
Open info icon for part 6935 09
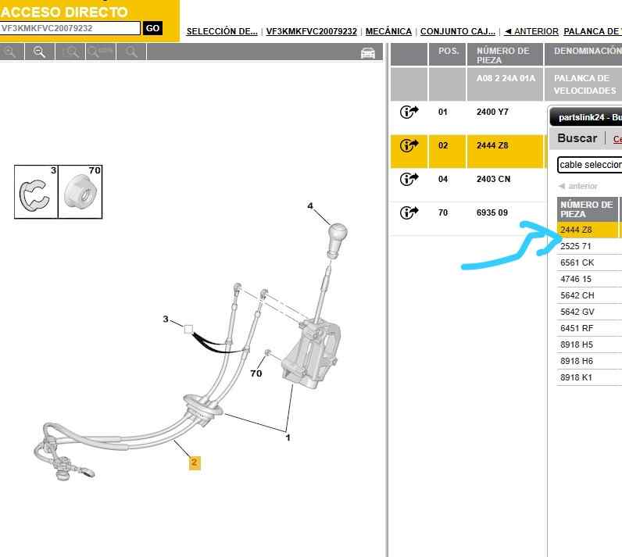click(x=409, y=213)
